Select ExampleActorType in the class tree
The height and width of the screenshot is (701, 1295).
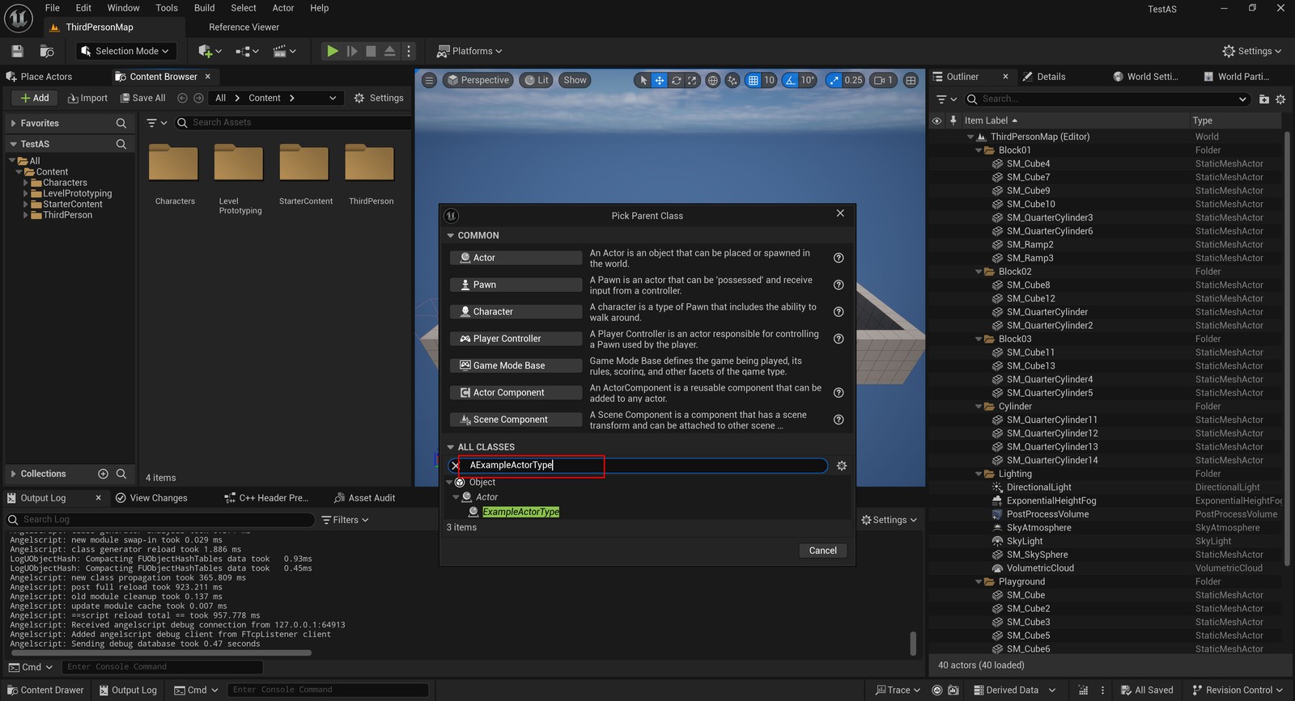click(520, 512)
